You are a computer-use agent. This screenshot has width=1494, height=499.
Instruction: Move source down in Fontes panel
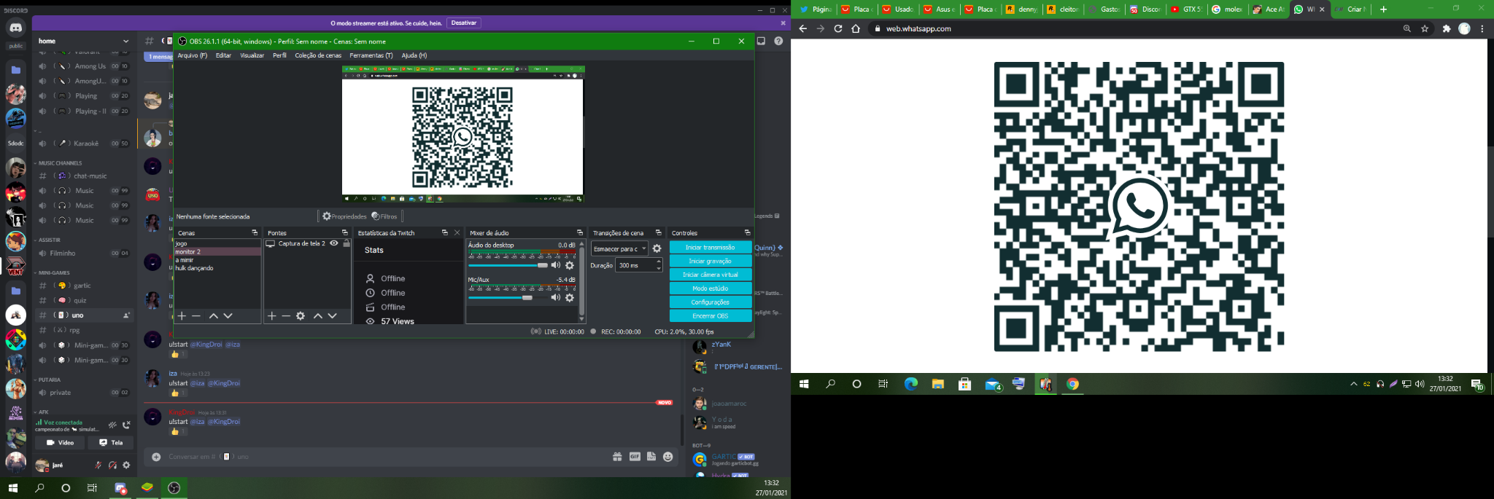pyautogui.click(x=333, y=316)
